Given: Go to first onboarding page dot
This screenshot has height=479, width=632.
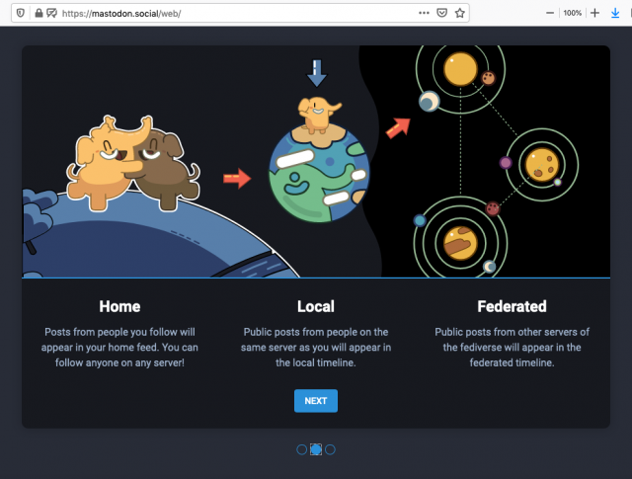Looking at the screenshot, I should pyautogui.click(x=301, y=449).
